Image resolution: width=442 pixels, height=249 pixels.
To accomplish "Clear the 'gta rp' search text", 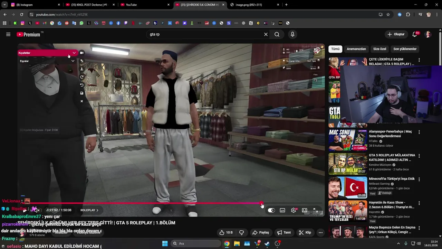I will coord(266,34).
